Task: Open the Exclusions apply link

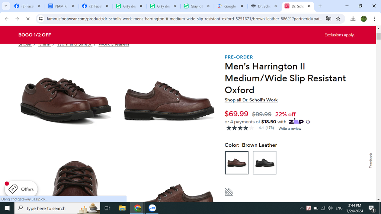Action: pyautogui.click(x=339, y=35)
